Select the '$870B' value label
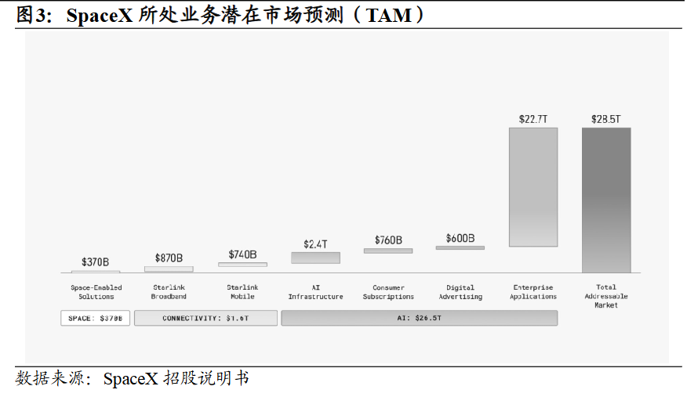 pos(169,258)
